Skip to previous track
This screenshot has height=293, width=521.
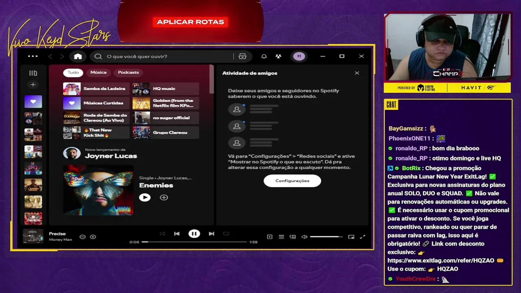click(x=177, y=234)
